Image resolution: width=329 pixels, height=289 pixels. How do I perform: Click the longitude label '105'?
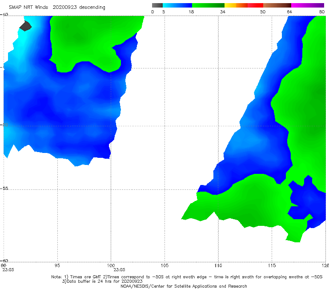coord(164,265)
